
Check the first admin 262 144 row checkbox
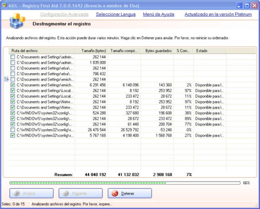[x=13, y=57]
